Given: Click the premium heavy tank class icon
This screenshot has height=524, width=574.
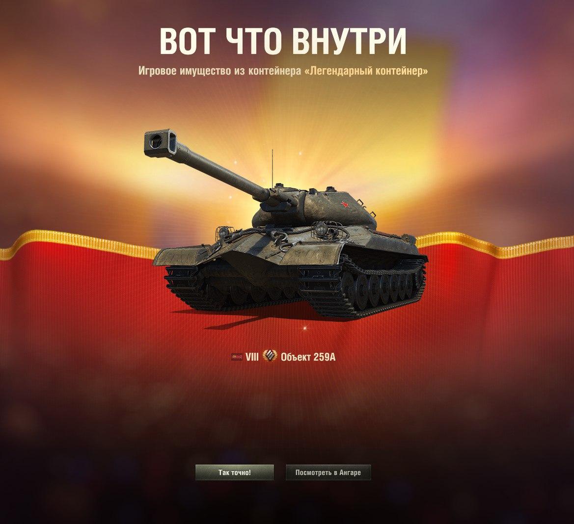Looking at the screenshot, I should (270, 356).
